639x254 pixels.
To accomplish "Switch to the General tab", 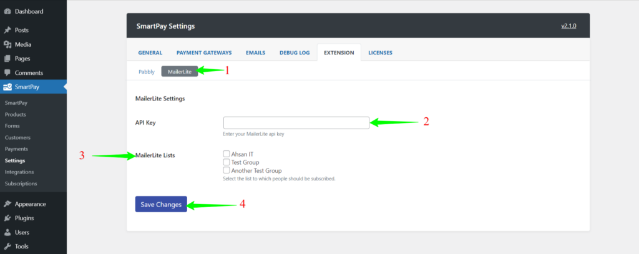I will pos(150,52).
